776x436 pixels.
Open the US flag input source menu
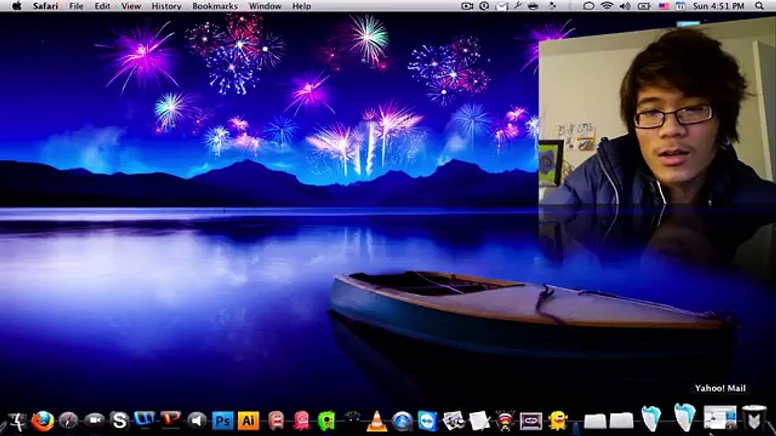pyautogui.click(x=664, y=6)
